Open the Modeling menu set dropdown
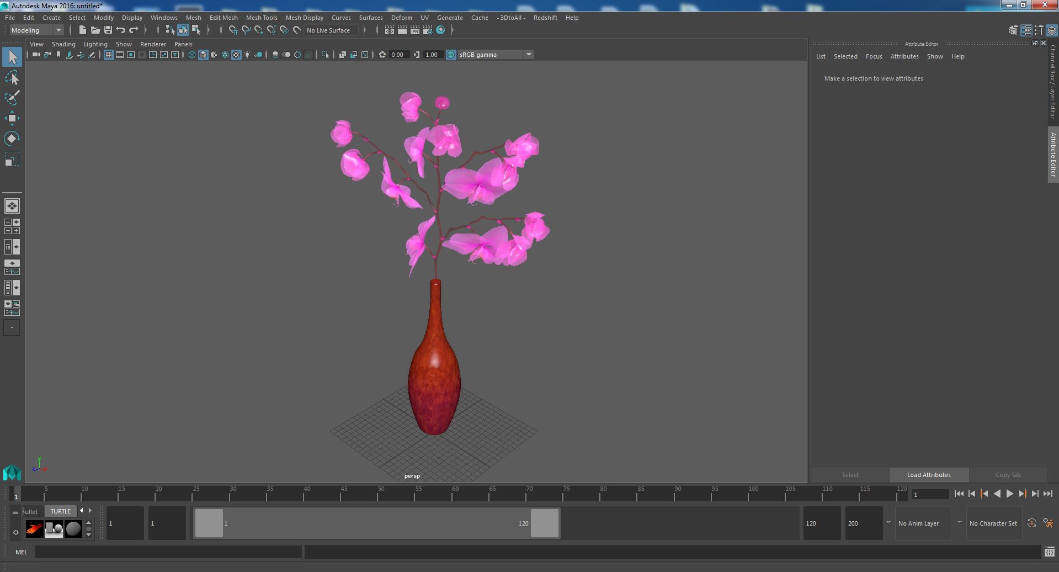 [x=36, y=30]
